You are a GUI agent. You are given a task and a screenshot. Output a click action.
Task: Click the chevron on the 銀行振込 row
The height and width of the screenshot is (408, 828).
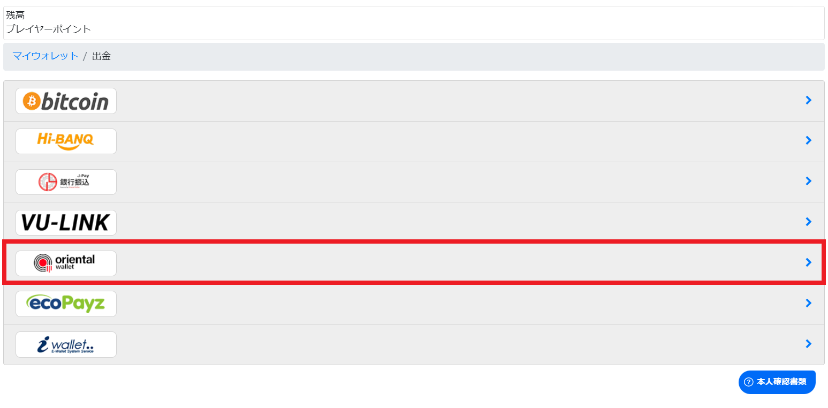pyautogui.click(x=809, y=181)
